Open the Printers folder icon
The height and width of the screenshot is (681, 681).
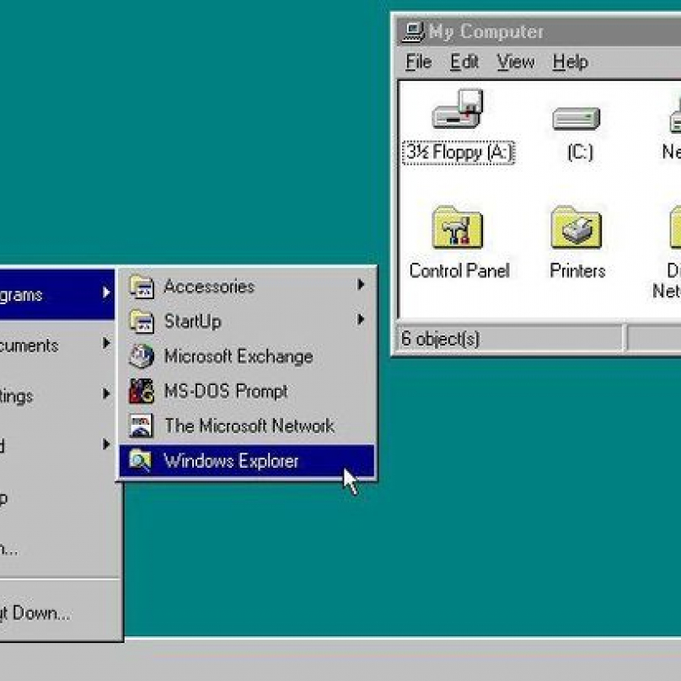(x=576, y=227)
